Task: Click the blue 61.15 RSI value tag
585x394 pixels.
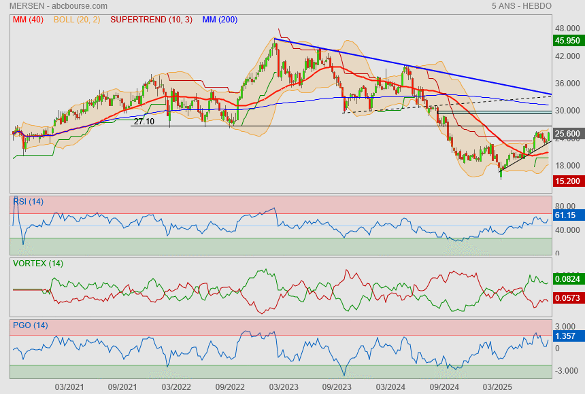Action: click(565, 215)
